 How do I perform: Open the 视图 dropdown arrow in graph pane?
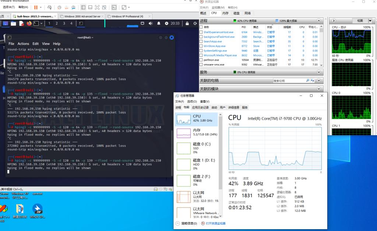tap(370, 21)
